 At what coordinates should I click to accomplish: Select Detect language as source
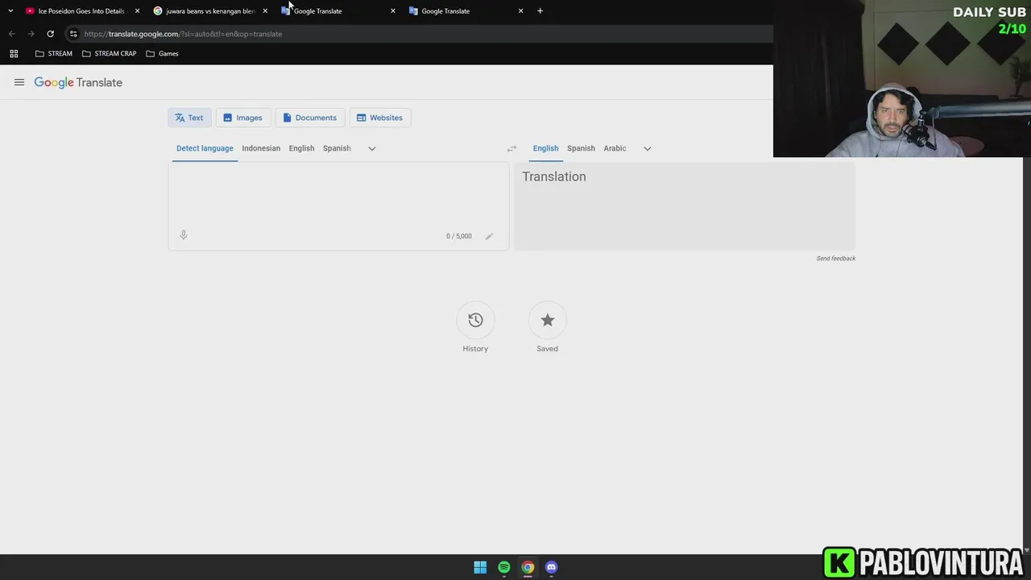[205, 148]
